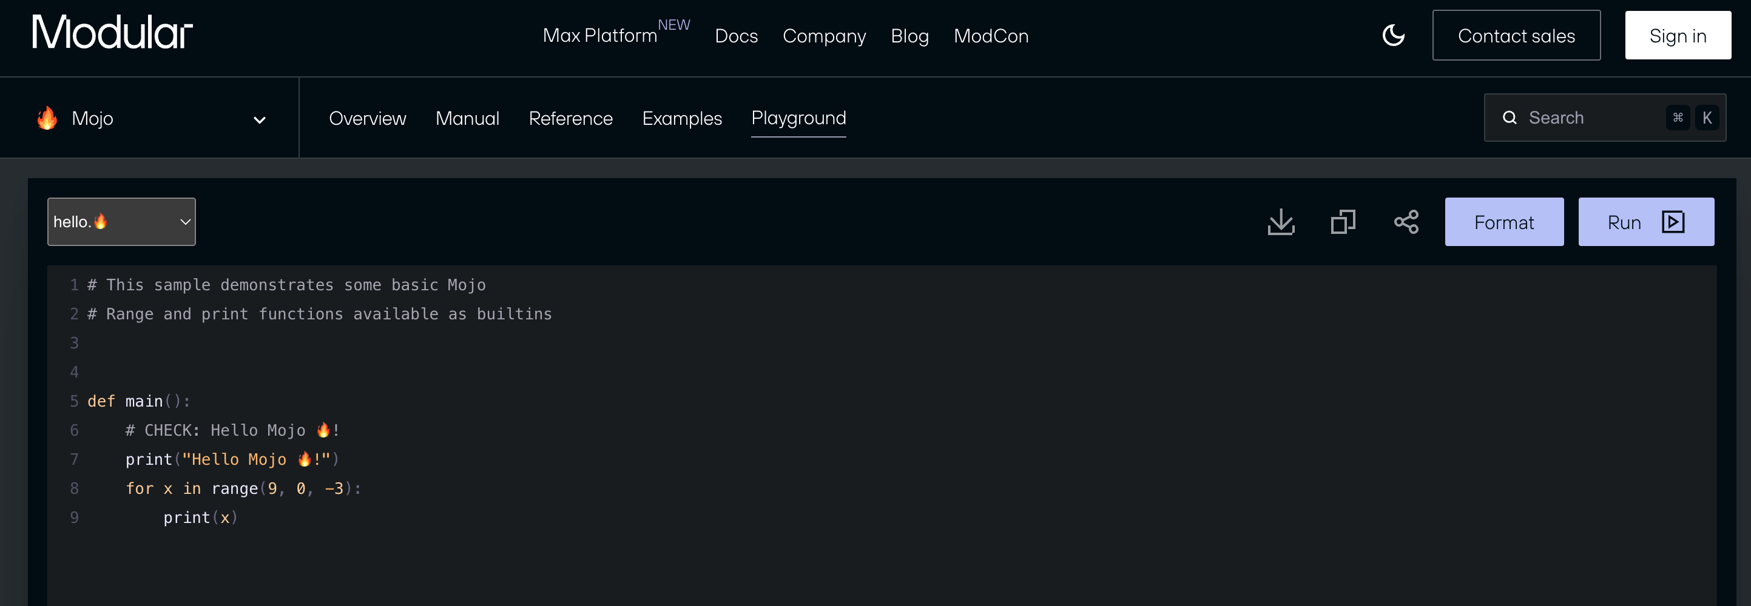Click the K shortcut key badge
The width and height of the screenshot is (1751, 606).
pos(1707,118)
